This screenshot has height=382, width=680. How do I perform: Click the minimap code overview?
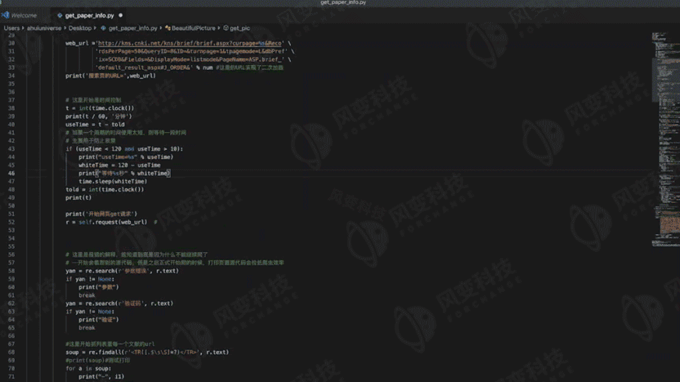(665, 139)
